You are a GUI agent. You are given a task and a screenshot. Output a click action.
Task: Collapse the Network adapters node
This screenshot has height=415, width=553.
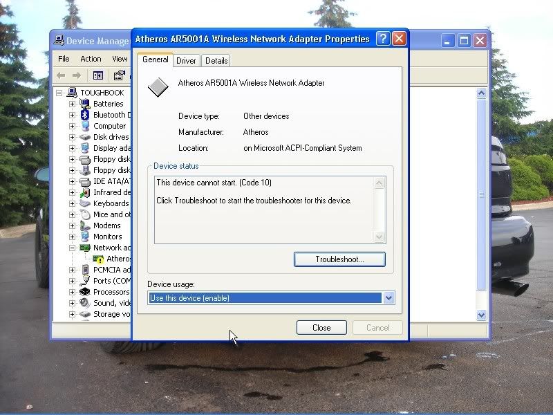tap(72, 248)
